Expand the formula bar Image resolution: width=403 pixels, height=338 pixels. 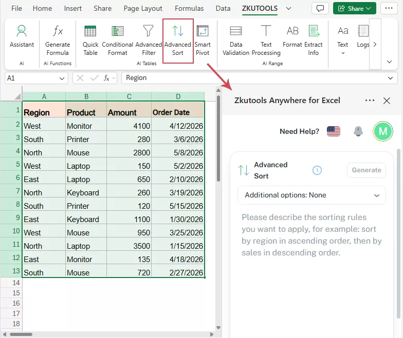pyautogui.click(x=390, y=78)
